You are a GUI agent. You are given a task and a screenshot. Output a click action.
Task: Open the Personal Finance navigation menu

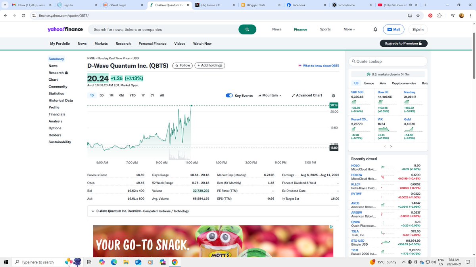152,44
